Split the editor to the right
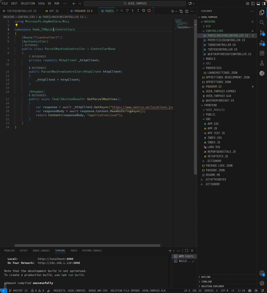The image size is (267, 293). (x=187, y=11)
